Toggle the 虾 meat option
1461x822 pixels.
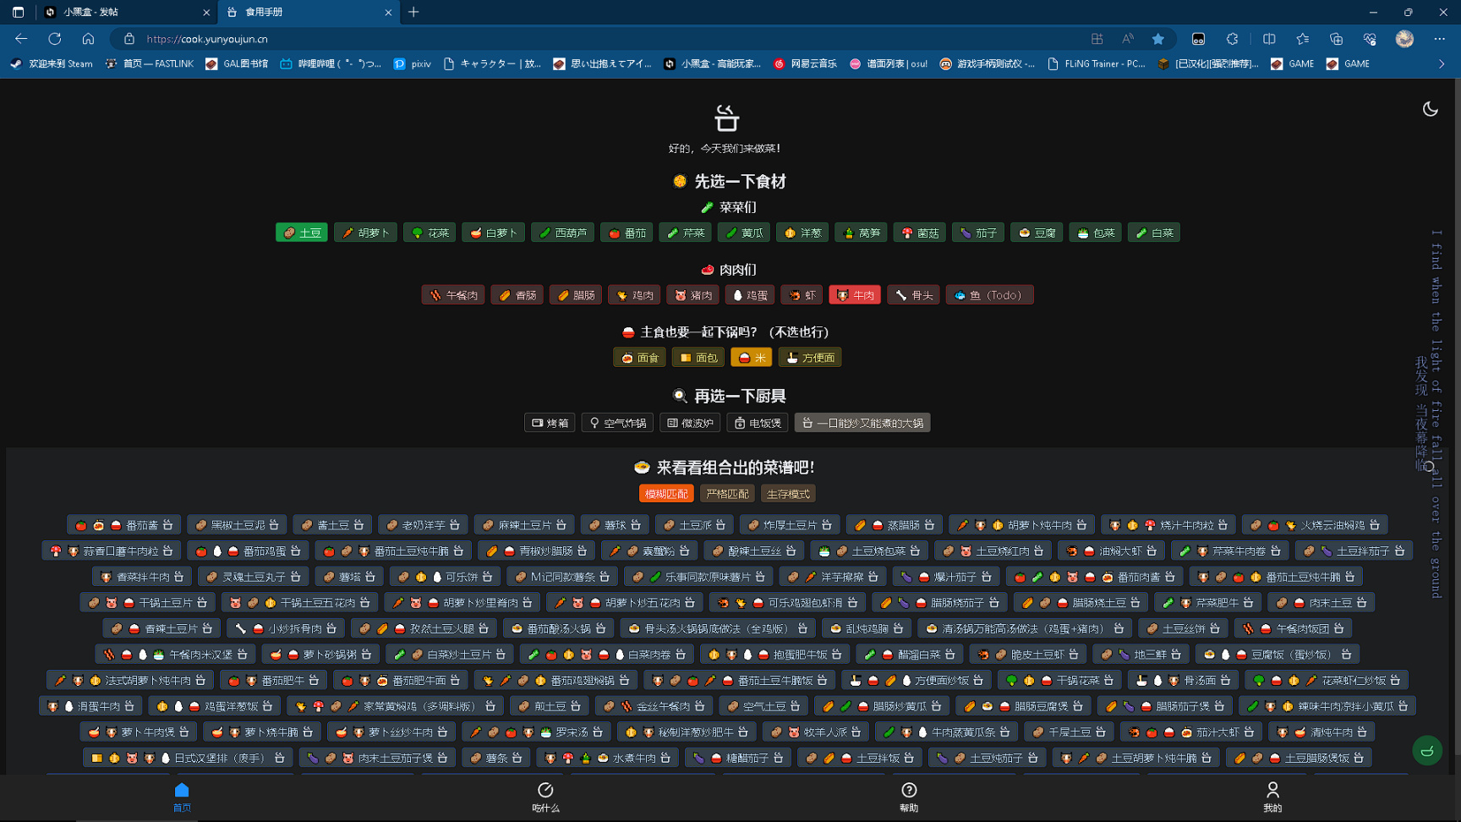(802, 295)
